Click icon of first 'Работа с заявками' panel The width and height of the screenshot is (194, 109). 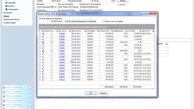pos(4,88)
